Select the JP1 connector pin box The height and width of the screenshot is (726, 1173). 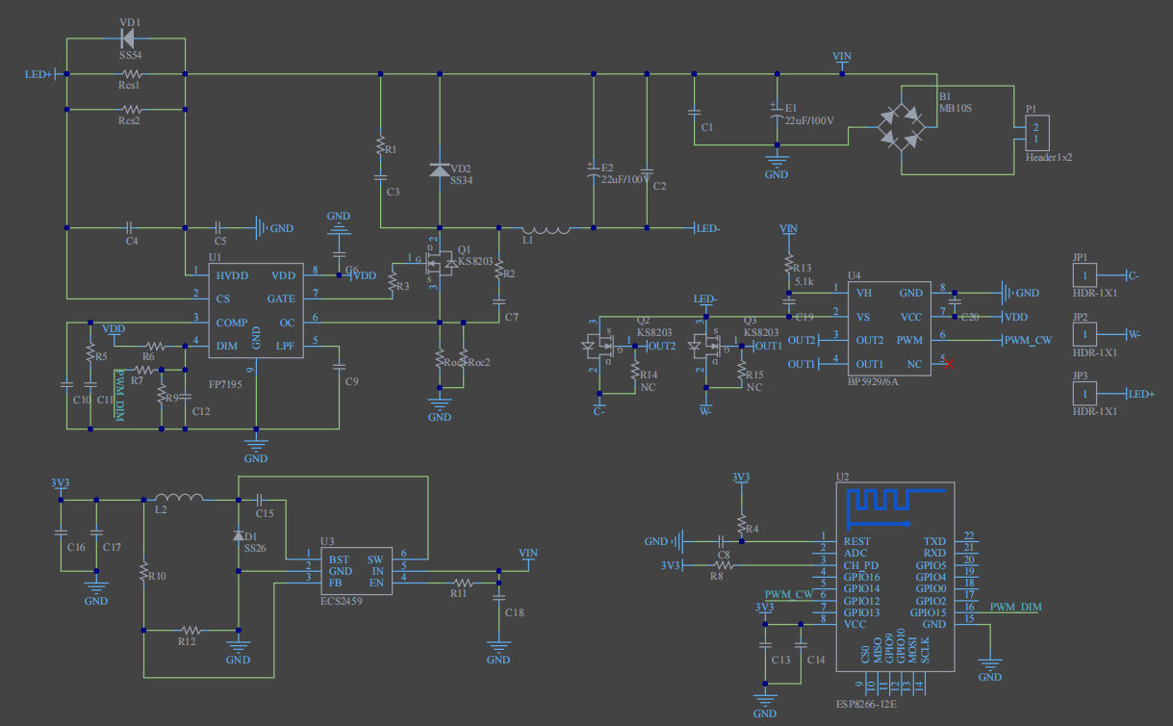coord(1084,275)
